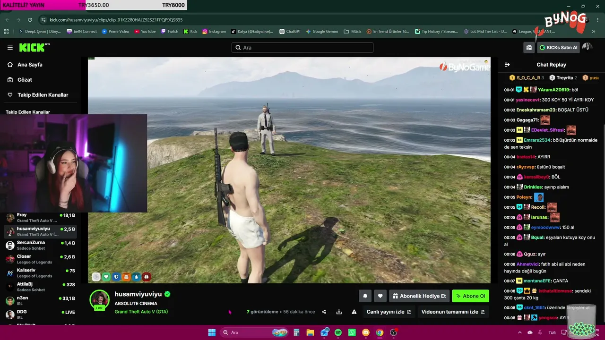This screenshot has width=605, height=340.
Task: Open the user profile avatar menu
Action: pyautogui.click(x=588, y=47)
